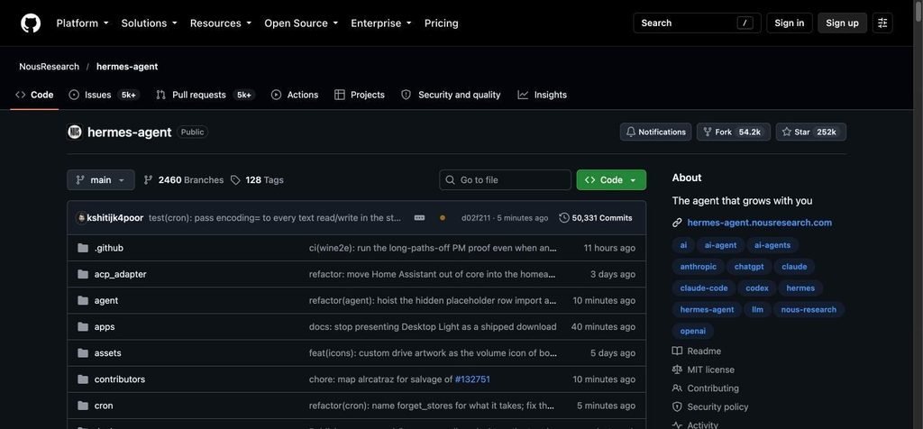Expand commit message ellipsis button
The width and height of the screenshot is (923, 429).
[420, 218]
